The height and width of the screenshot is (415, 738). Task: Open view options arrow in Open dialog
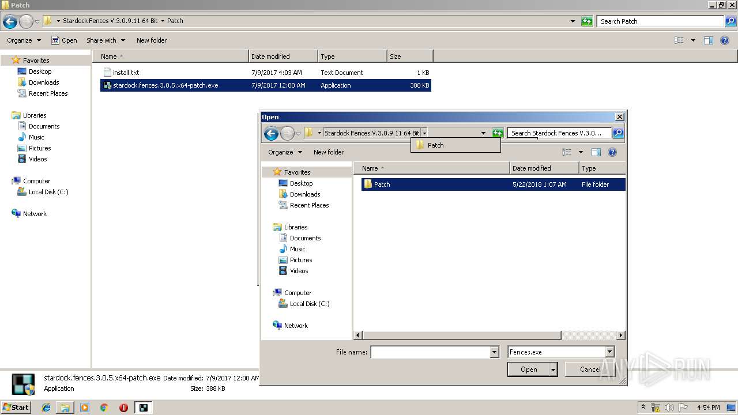[581, 152]
